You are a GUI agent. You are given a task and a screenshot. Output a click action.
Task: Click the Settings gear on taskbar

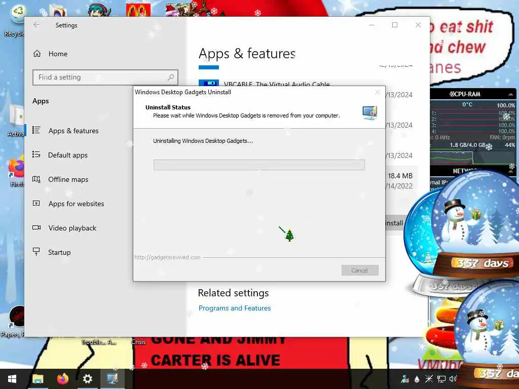point(87,379)
